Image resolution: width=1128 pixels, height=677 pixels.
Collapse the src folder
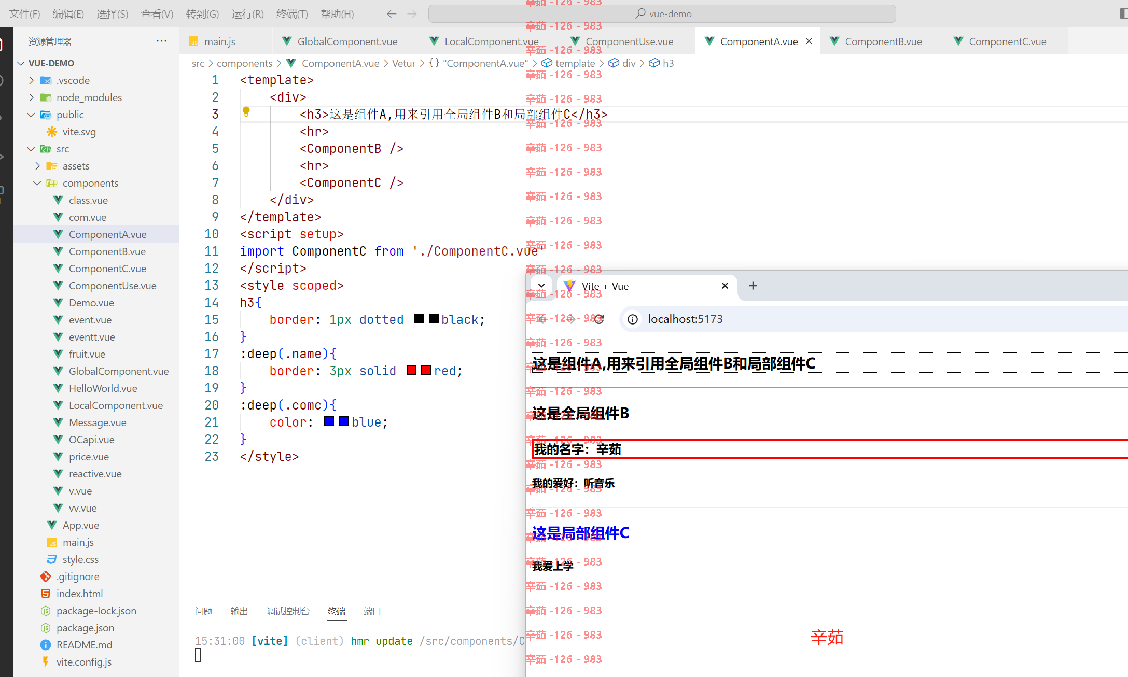point(31,149)
